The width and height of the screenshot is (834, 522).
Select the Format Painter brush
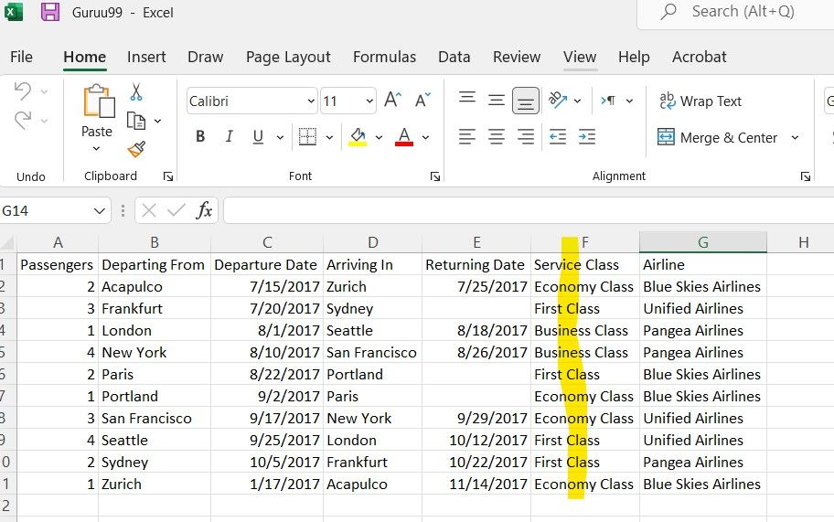tap(136, 149)
